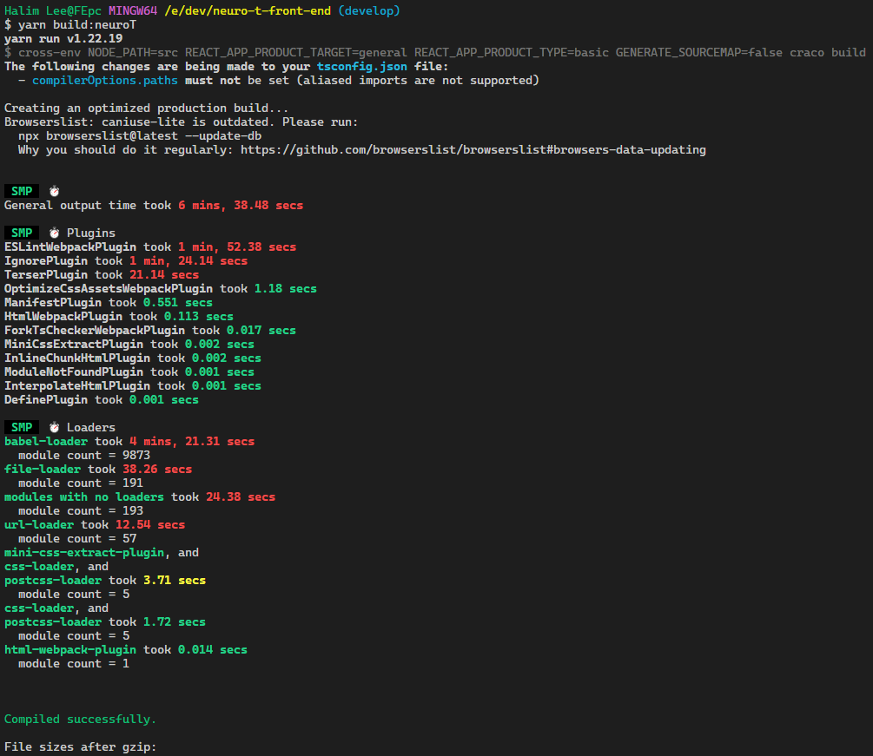The height and width of the screenshot is (756, 873).
Task: Click the 'Compiled successfully.' message
Action: click(x=80, y=719)
